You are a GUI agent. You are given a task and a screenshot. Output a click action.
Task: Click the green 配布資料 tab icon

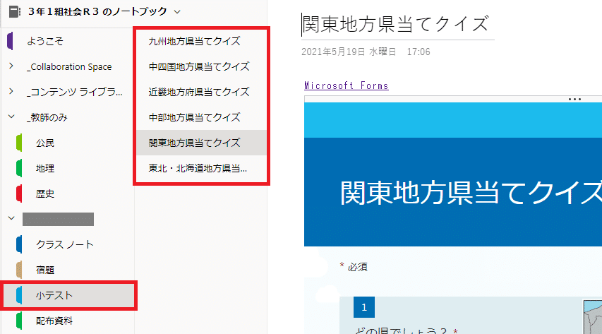click(x=19, y=321)
